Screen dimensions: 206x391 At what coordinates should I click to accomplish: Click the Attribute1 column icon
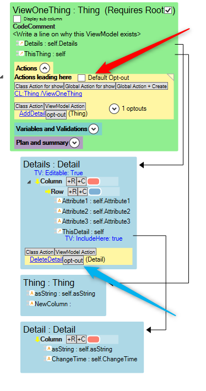(59, 201)
